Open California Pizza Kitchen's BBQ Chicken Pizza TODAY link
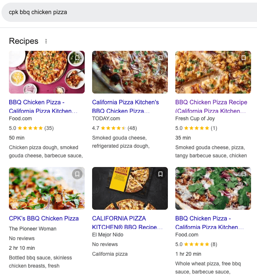The image size is (257, 278). (125, 106)
